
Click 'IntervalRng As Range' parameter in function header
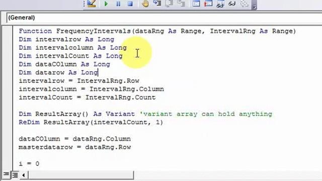pos(252,31)
